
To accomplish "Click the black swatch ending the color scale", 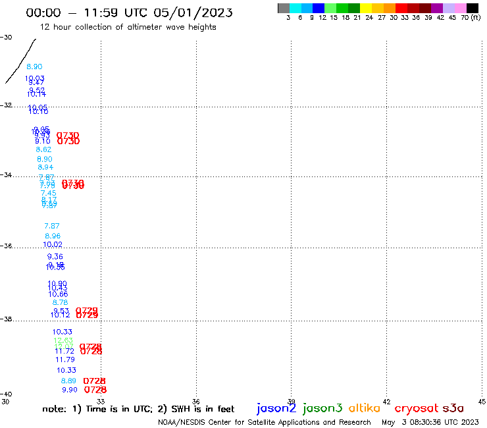I will point(472,8).
